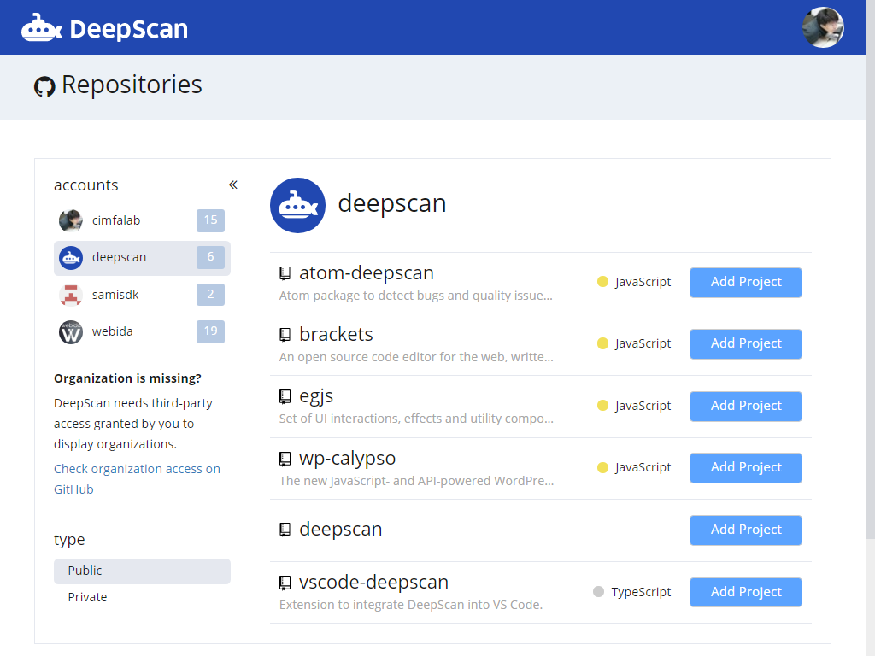Click the GitHub octocat icon beside Repositories

pos(44,86)
